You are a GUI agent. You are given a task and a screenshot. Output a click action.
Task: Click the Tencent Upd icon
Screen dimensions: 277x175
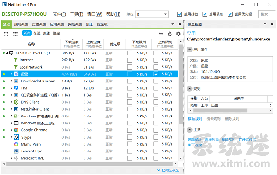(16, 151)
